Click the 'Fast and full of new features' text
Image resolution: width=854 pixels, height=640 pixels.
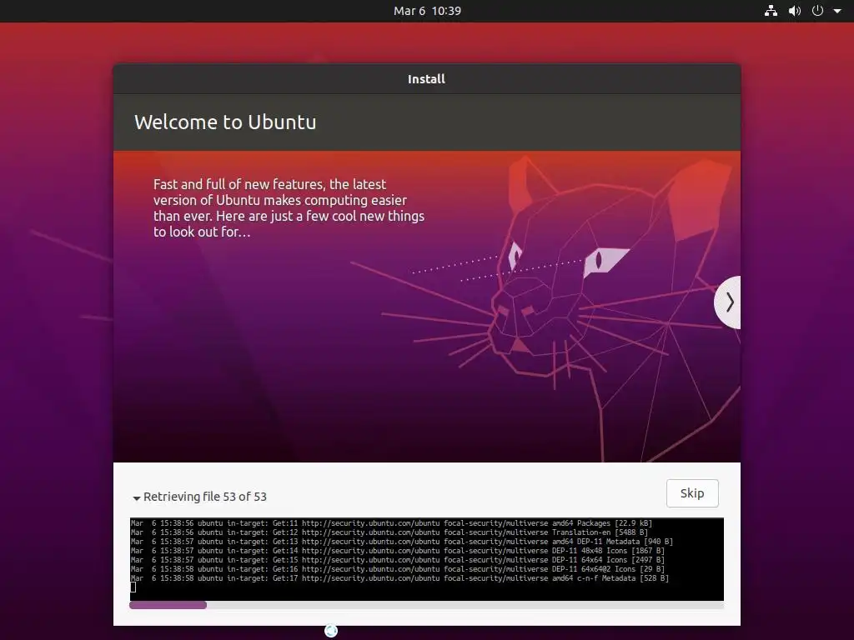pyautogui.click(x=289, y=207)
